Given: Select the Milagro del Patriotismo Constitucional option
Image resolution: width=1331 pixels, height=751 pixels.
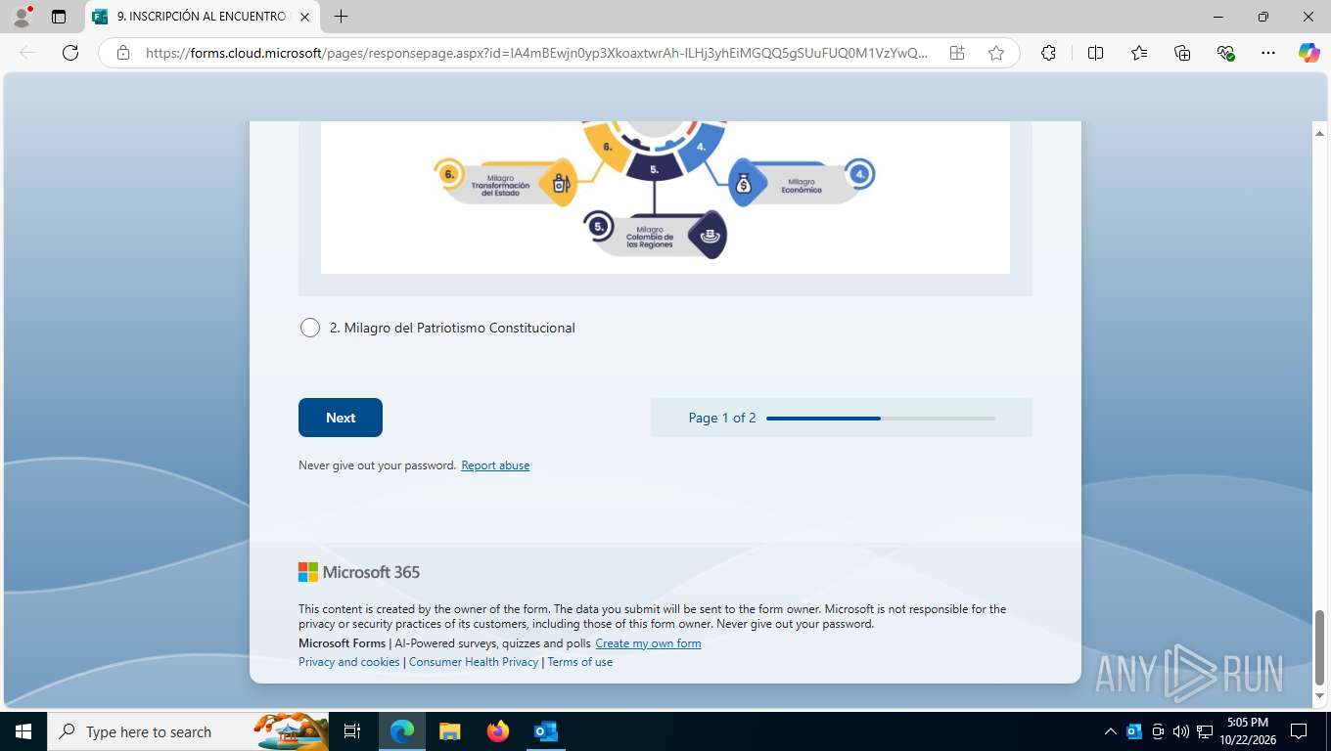Looking at the screenshot, I should [x=310, y=328].
